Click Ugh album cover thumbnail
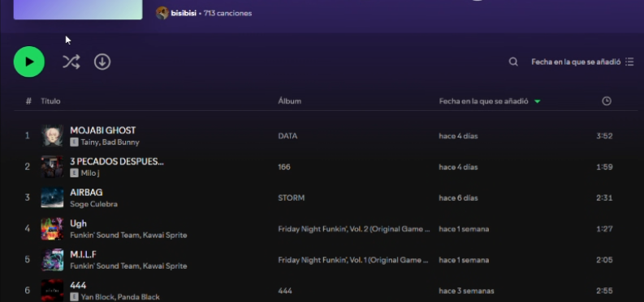The image size is (644, 302). 52,229
